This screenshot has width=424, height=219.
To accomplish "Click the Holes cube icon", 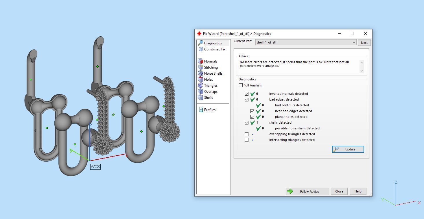I will point(200,79).
